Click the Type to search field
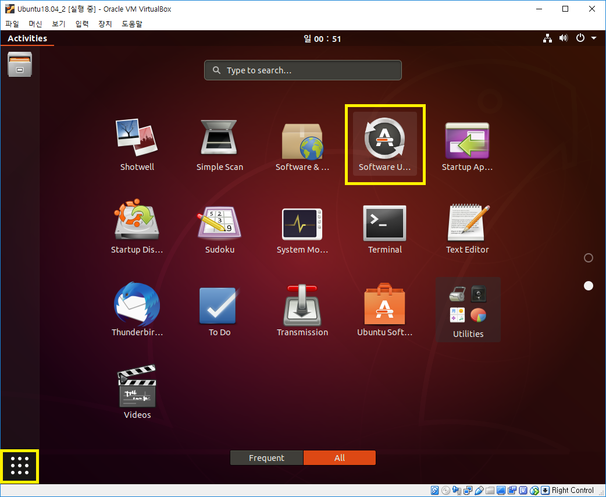The width and height of the screenshot is (606, 497). point(302,70)
